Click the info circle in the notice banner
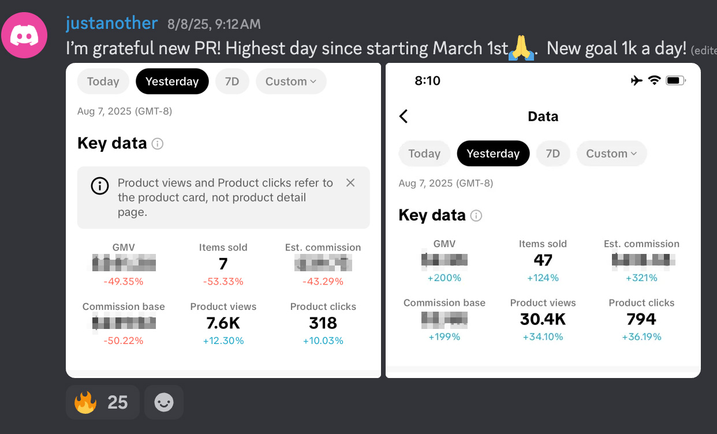The height and width of the screenshot is (434, 717). [100, 186]
